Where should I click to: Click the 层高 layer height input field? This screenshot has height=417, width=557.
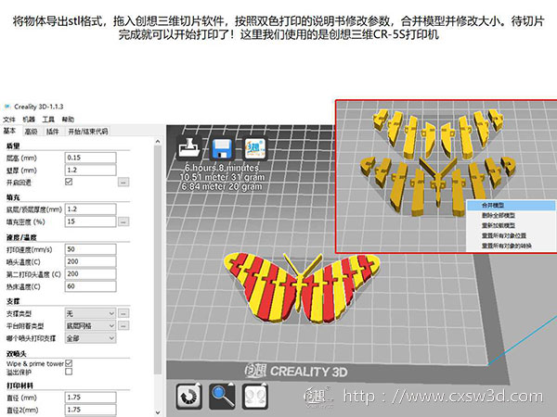point(91,158)
